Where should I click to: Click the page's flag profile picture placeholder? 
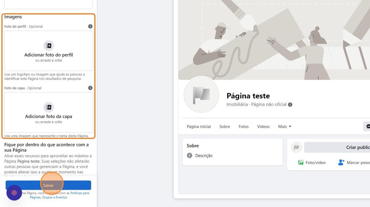pos(202,95)
